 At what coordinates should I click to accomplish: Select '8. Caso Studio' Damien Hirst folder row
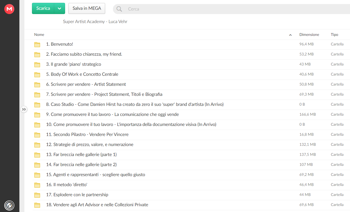[135, 104]
